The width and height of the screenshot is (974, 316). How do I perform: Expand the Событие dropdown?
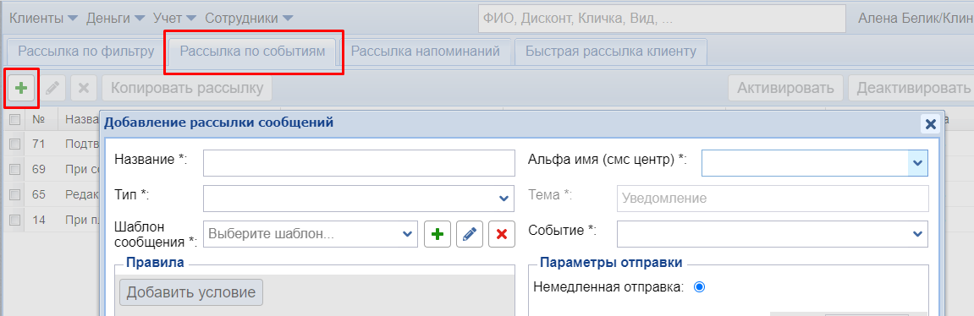[x=917, y=234]
